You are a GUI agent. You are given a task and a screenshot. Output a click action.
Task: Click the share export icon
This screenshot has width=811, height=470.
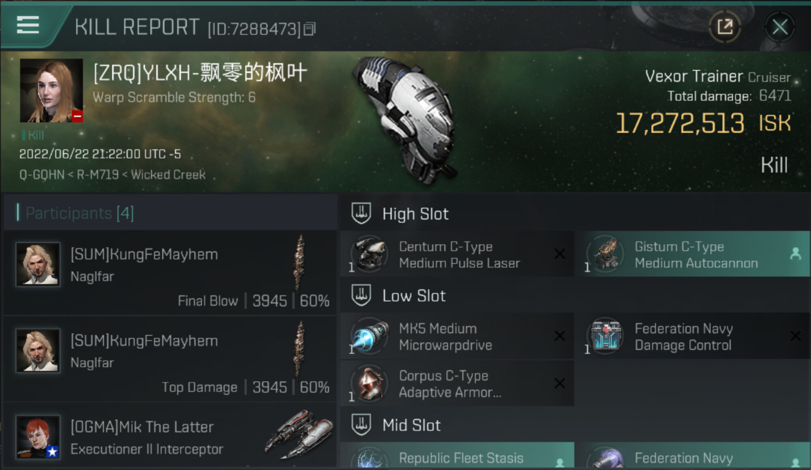[x=725, y=27]
